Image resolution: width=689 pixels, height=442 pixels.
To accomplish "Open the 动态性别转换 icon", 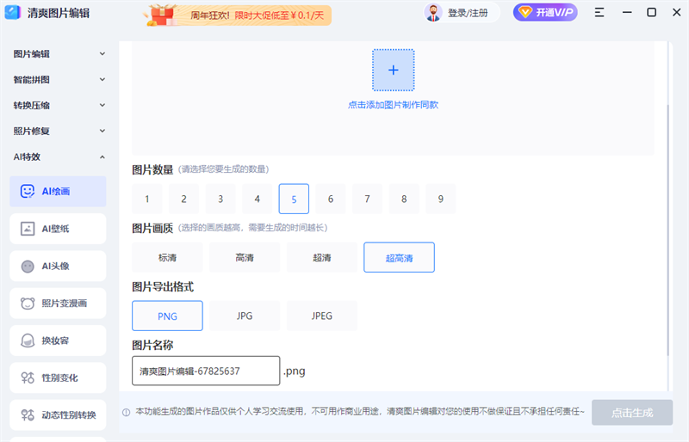I will [28, 414].
